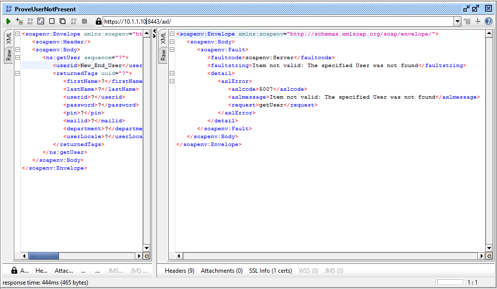The height and width of the screenshot is (289, 497).
Task: Click the lock icon in the endpoint bar
Action: [99, 21]
